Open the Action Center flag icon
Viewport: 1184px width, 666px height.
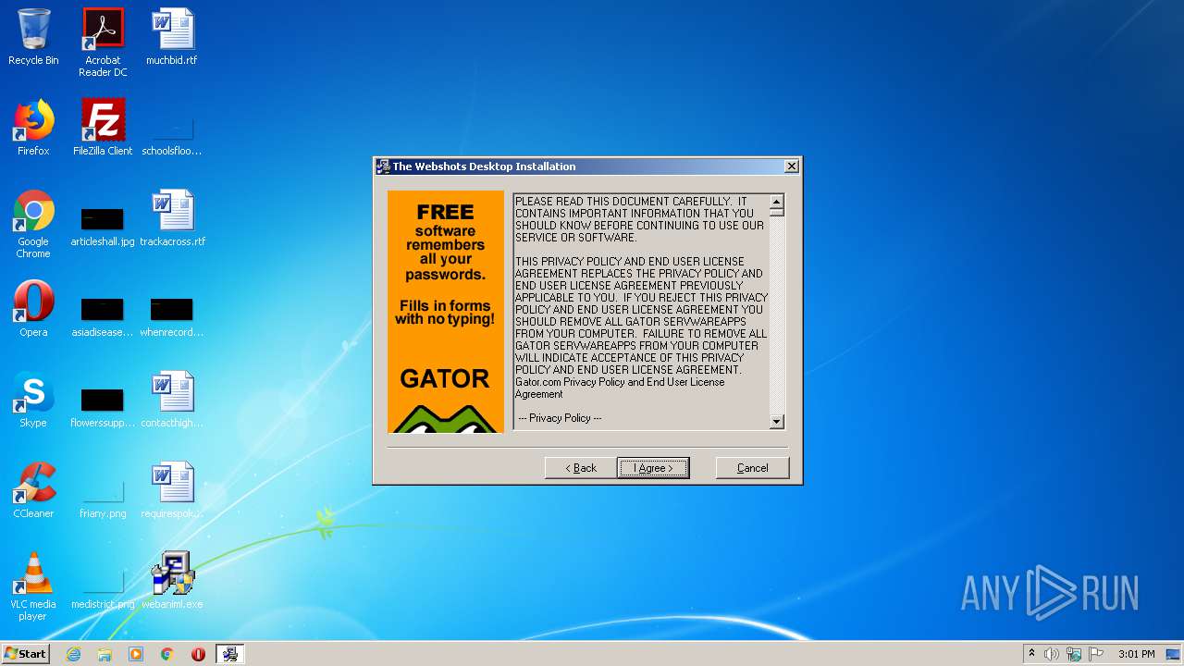click(1096, 654)
